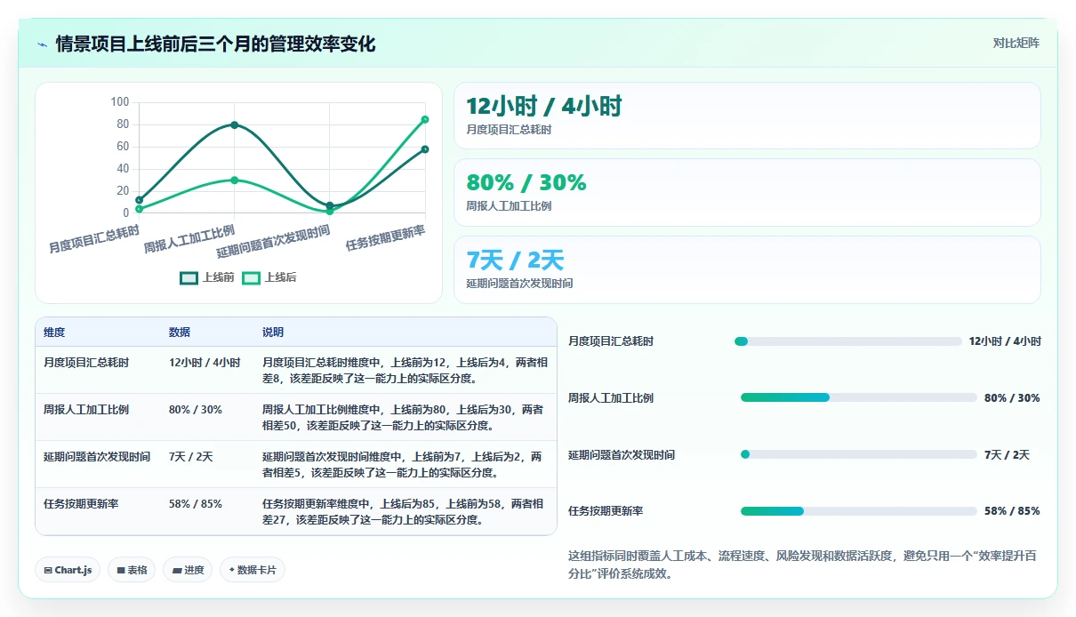Click 上线前 data point at 任务按期更新率
The width and height of the screenshot is (1076, 617).
pos(425,149)
